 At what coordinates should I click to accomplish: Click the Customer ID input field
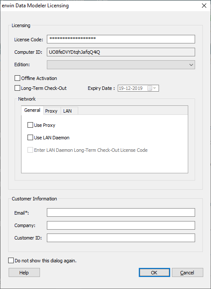(x=121, y=238)
